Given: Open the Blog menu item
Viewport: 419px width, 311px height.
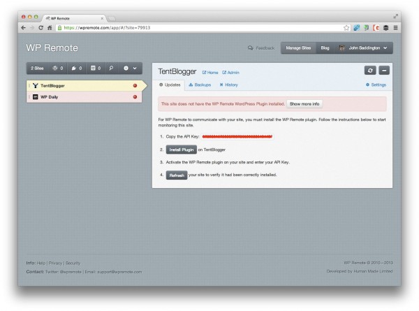Looking at the screenshot, I should pyautogui.click(x=325, y=48).
